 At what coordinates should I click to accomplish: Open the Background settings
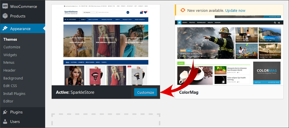(13, 78)
